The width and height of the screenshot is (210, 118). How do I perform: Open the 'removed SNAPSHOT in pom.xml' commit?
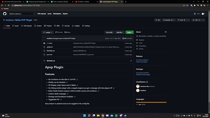point(83,55)
